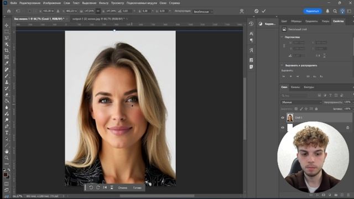Select the History Brush tool
The width and height of the screenshot is (354, 199).
click(7, 88)
